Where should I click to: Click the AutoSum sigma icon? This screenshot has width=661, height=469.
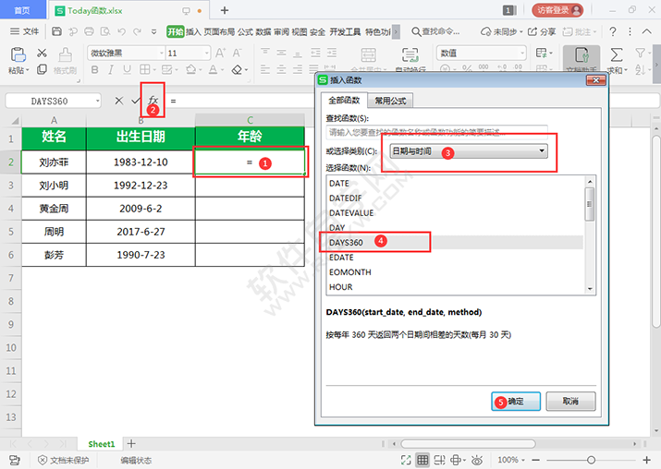[617, 54]
